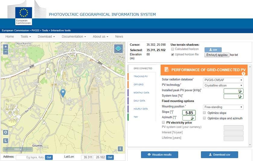The width and height of the screenshot is (253, 161).
Task: Click the Interest [%/year] field
Action: click(x=233, y=133)
